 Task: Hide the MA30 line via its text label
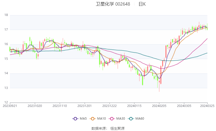(120, 119)
